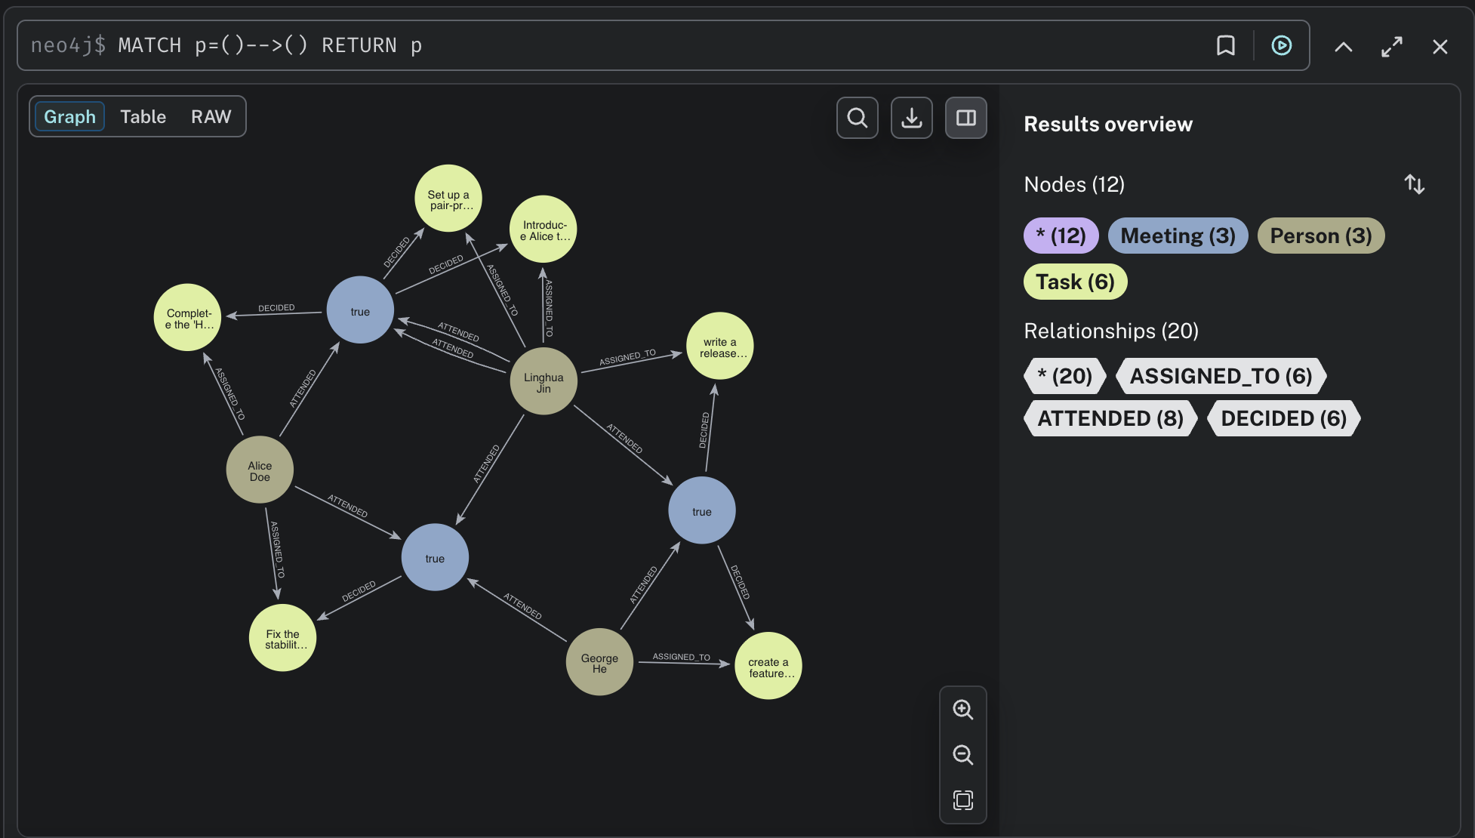
Task: Bookmark the current query
Action: tap(1225, 45)
